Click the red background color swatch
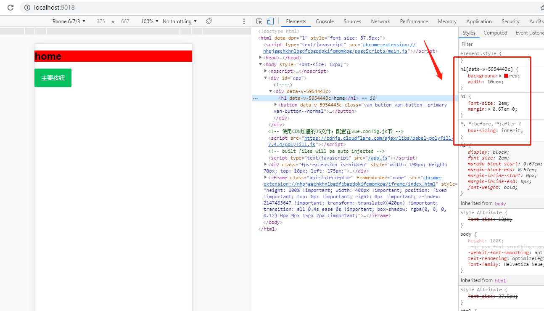This screenshot has height=311, width=544. pos(506,76)
